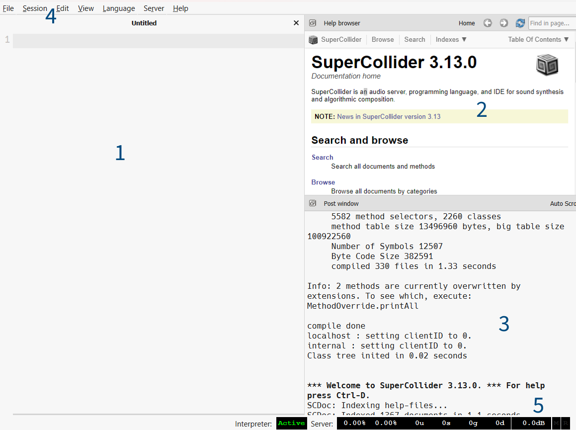The width and height of the screenshot is (576, 430).
Task: Open the SuperCollider home link in navbar
Action: 341,39
